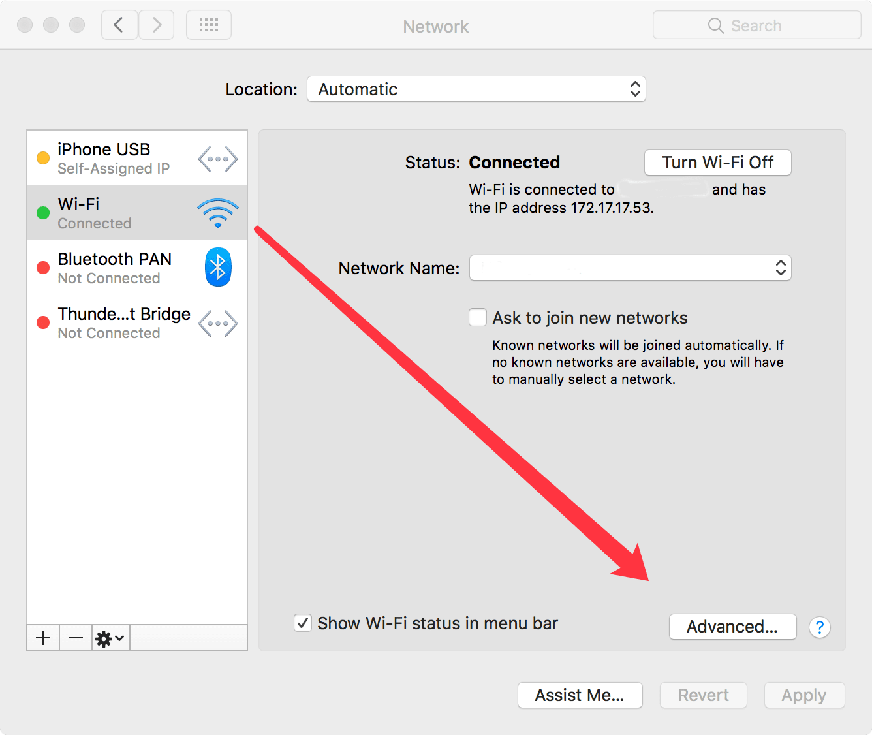Screen dimensions: 872x735
Task: Click Assist Me button
Action: [x=580, y=695]
